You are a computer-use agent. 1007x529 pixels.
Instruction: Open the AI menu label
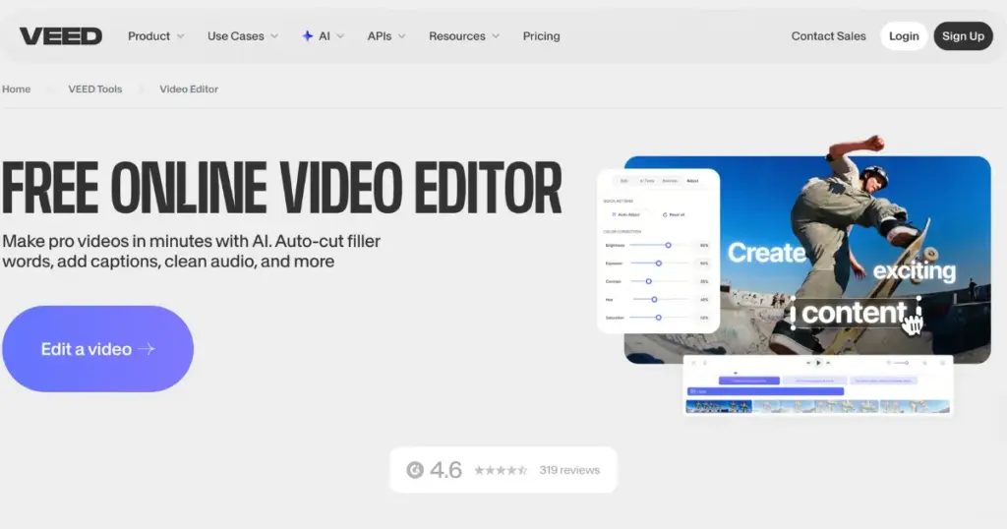click(x=325, y=36)
